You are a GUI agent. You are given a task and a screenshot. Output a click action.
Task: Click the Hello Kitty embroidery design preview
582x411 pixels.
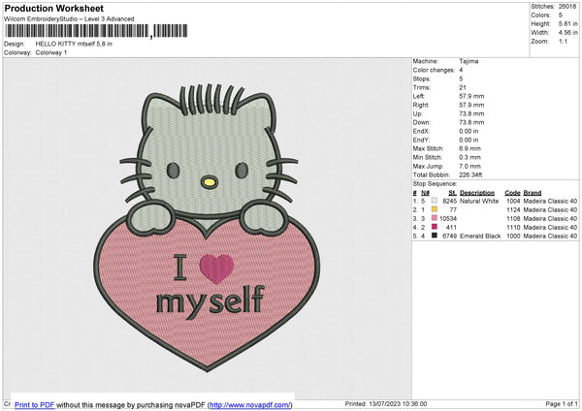[208, 227]
